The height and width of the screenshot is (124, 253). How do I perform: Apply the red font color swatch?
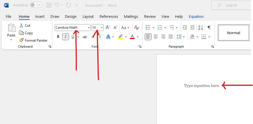(132, 37)
